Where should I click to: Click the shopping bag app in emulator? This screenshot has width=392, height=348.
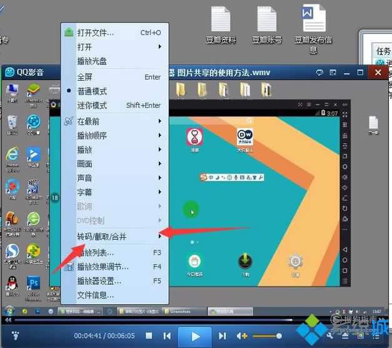point(194,262)
